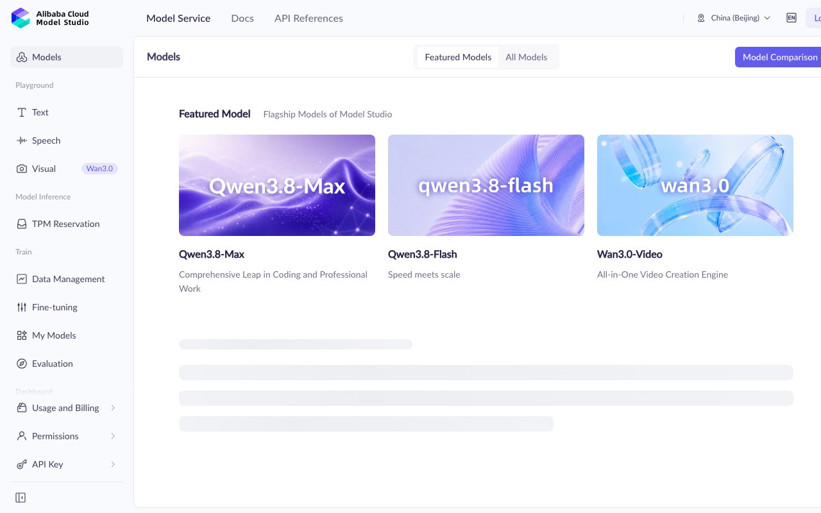Click the Evaluation compass icon

click(x=22, y=364)
